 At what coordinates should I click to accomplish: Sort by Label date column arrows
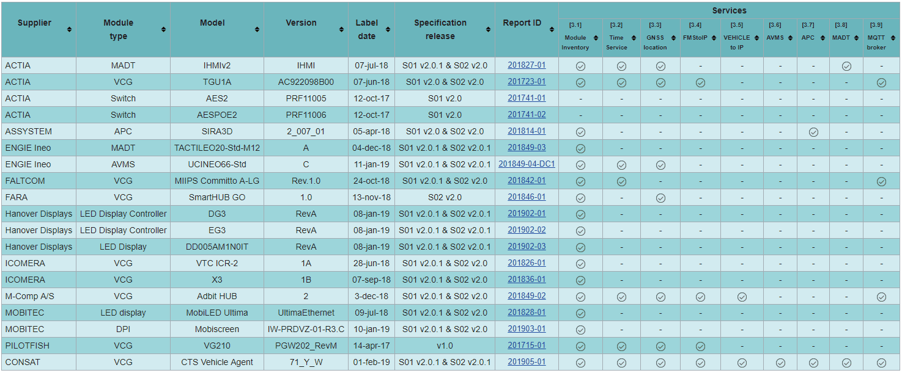pyautogui.click(x=388, y=29)
